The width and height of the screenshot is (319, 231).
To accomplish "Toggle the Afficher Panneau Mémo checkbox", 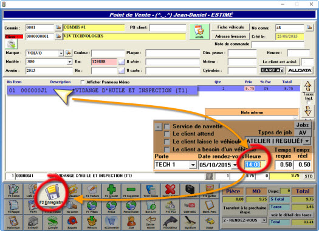I will tap(83, 82).
